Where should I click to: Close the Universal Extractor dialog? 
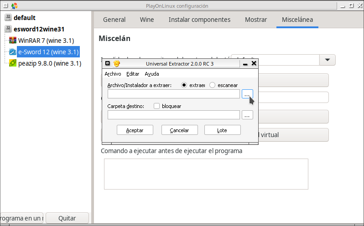[254, 63]
